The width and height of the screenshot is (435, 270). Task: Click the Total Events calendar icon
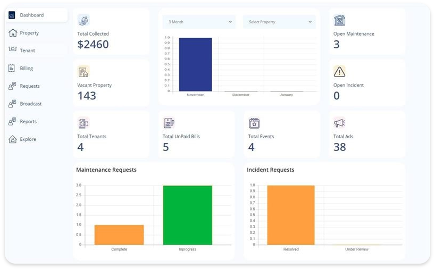[254, 123]
